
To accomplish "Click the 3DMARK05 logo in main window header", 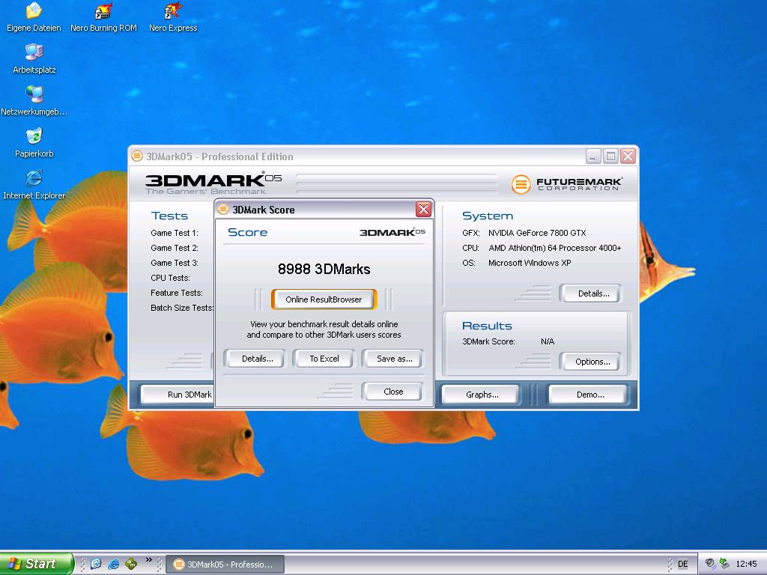I will [213, 183].
